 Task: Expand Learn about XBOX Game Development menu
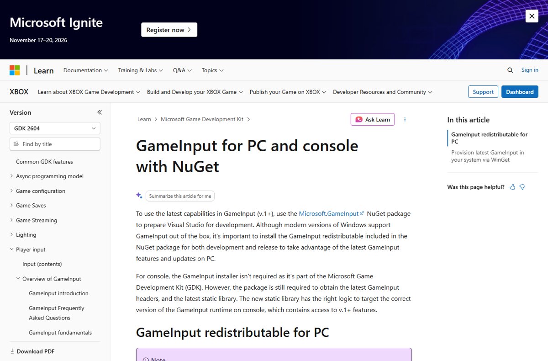(x=89, y=92)
